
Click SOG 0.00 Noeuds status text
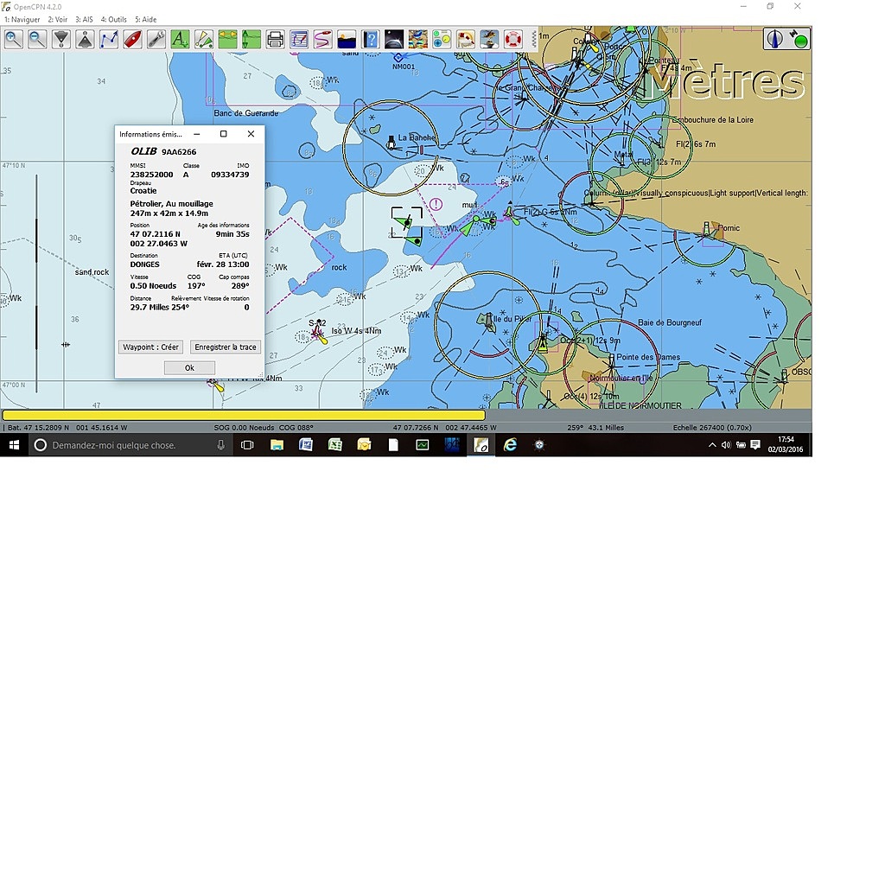(x=244, y=428)
